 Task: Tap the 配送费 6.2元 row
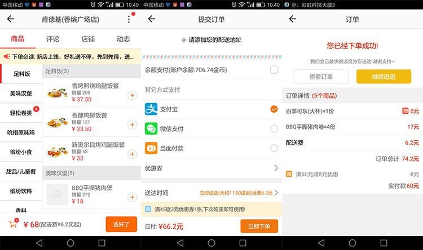click(x=352, y=143)
